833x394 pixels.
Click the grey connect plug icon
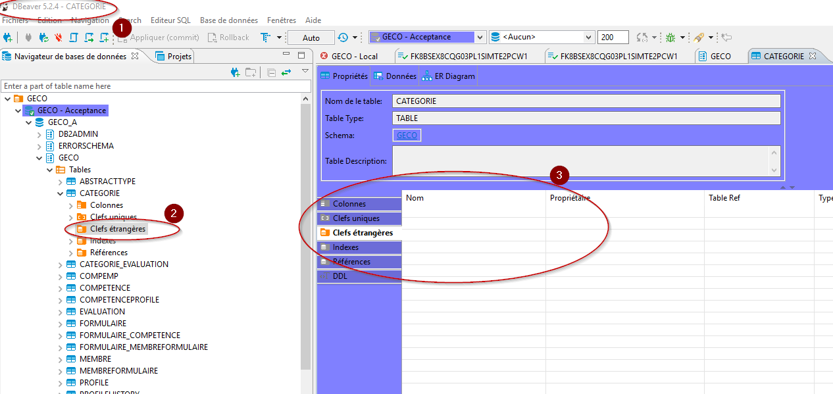[28, 37]
